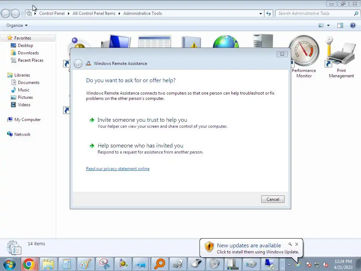Screen dimensions: 361x271
Task: Open the Action Center flag tray icon
Action: click(308, 265)
